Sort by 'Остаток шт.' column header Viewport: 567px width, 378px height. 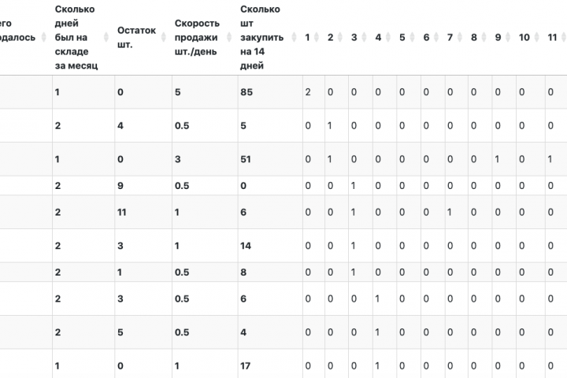pos(135,37)
